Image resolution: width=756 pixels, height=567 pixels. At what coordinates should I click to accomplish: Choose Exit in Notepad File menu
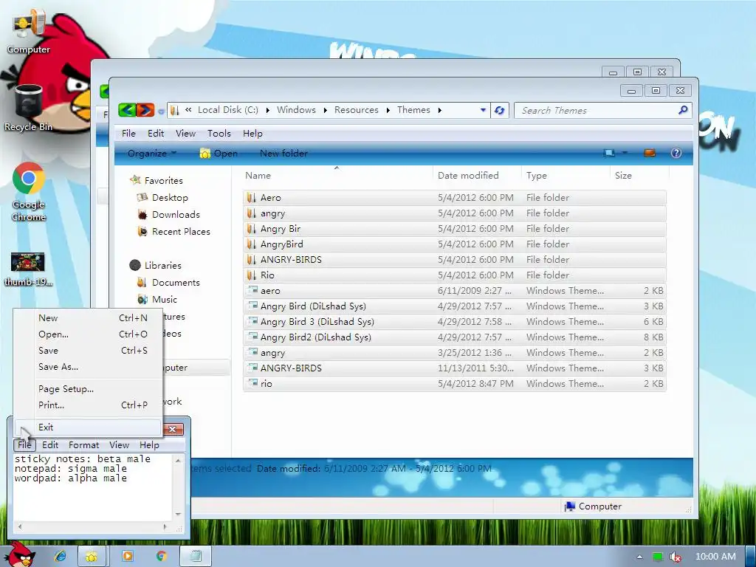point(89,427)
